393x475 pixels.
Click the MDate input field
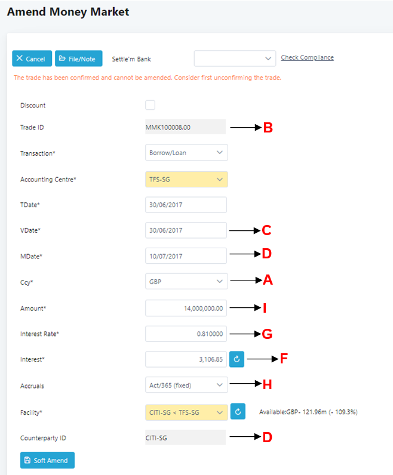tap(186, 255)
